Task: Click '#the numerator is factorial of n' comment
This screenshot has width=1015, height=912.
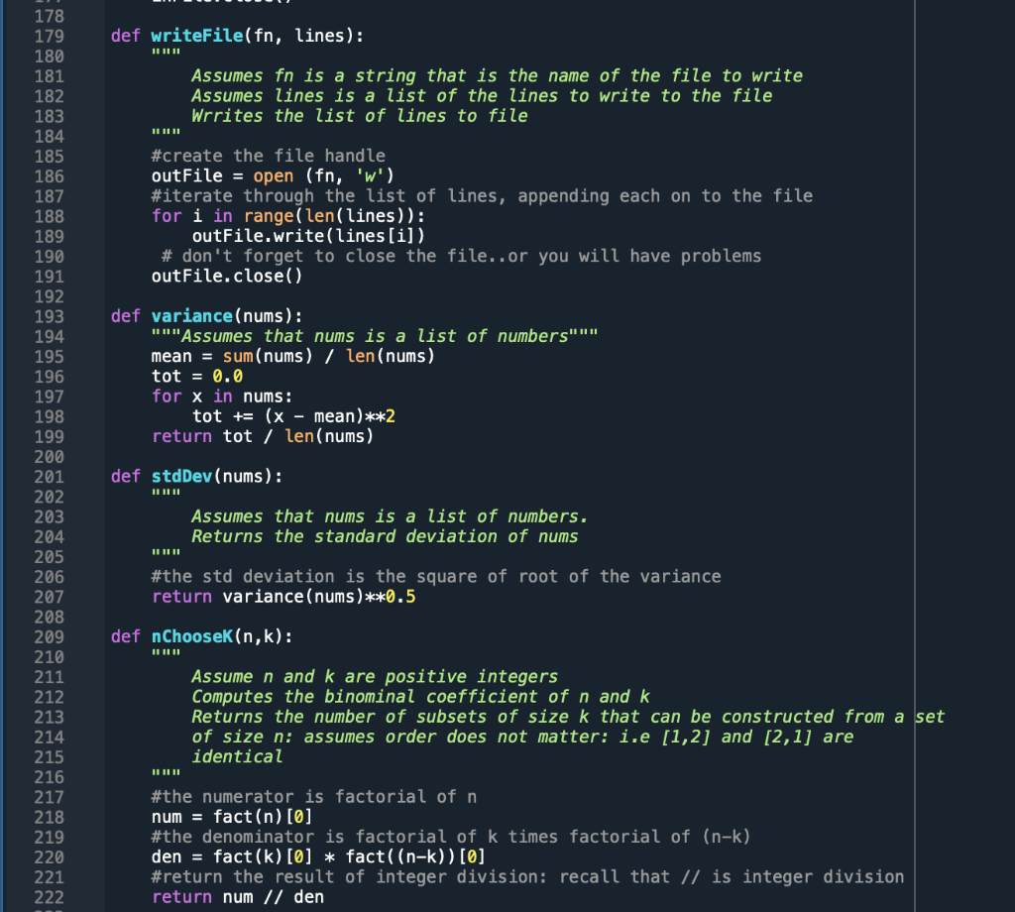Action: click(313, 797)
